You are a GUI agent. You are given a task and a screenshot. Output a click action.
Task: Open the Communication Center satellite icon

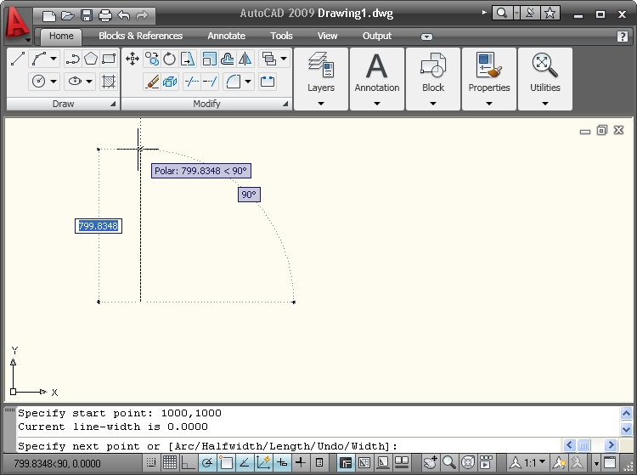point(530,13)
